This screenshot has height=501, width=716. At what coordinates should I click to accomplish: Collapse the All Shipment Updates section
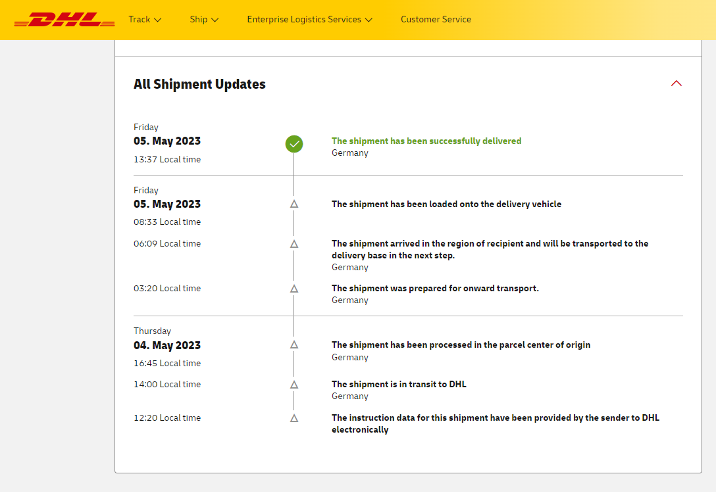(676, 83)
